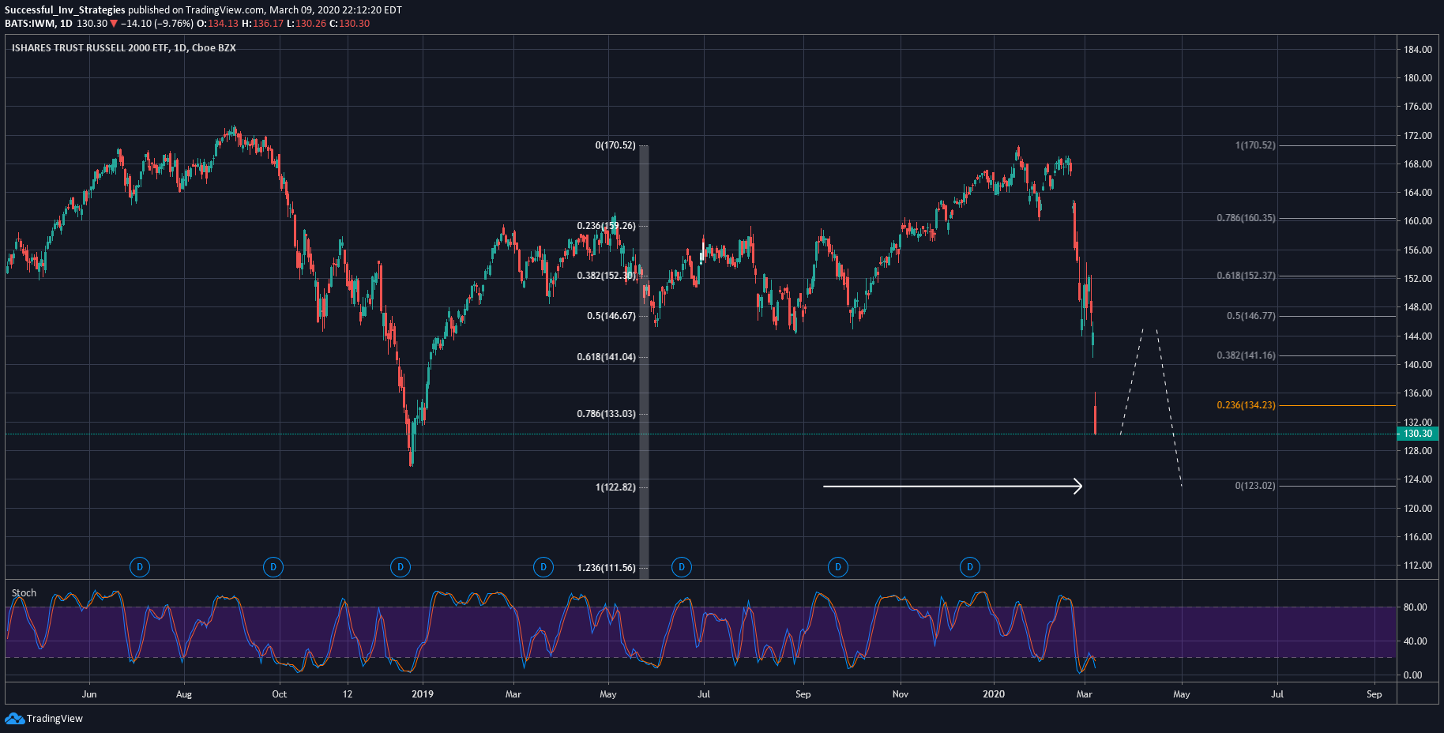Image resolution: width=1444 pixels, height=733 pixels.
Task: Click the O:134.13 open price value
Action: [218, 24]
